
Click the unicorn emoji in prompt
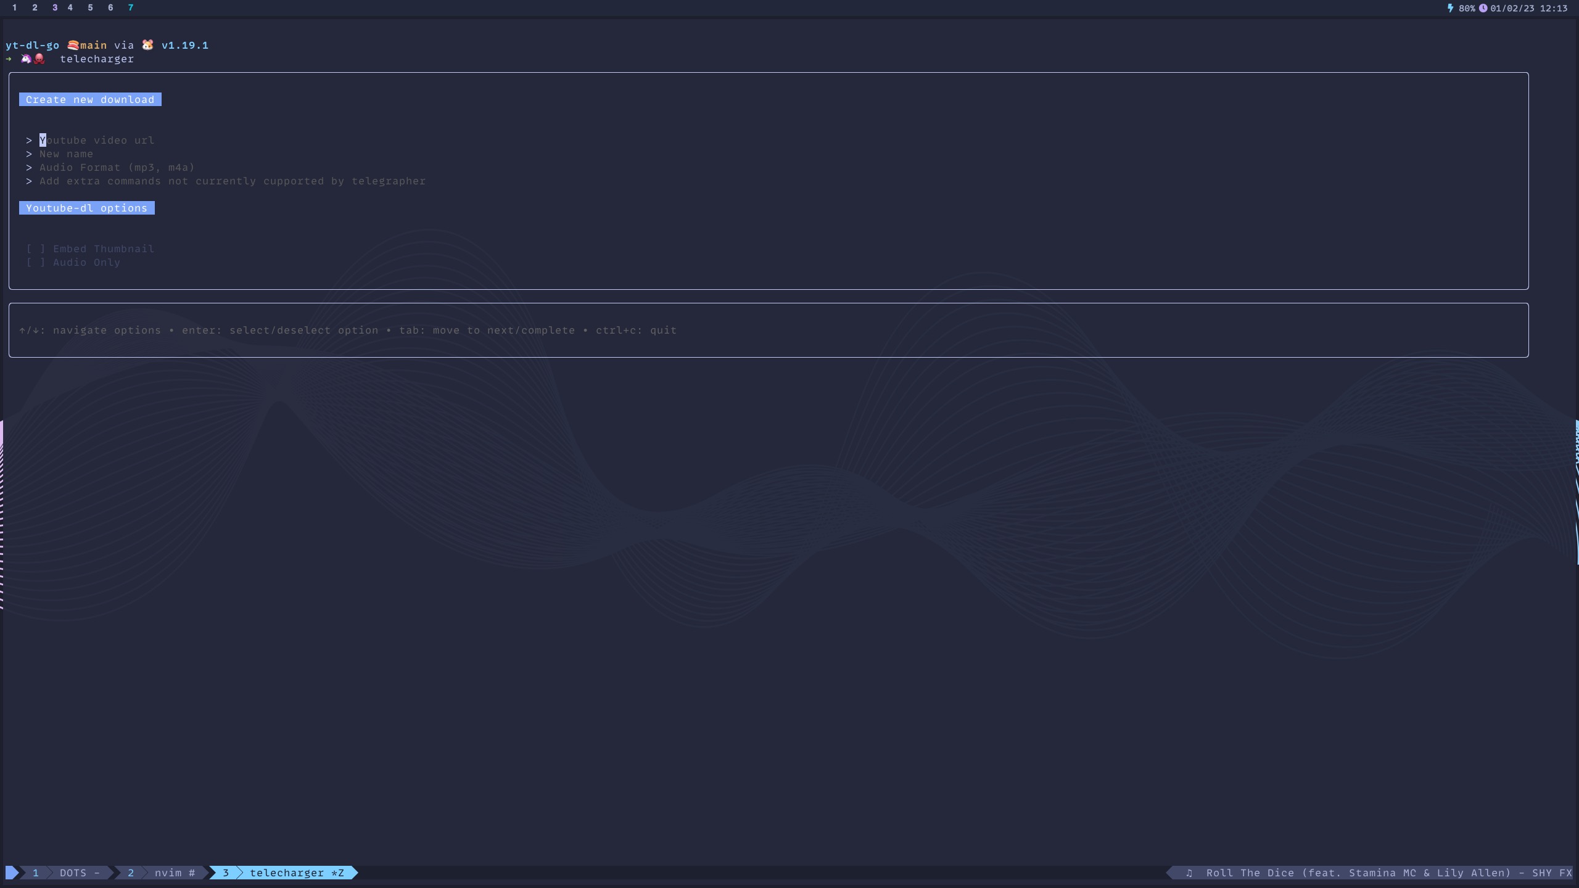pyautogui.click(x=26, y=59)
